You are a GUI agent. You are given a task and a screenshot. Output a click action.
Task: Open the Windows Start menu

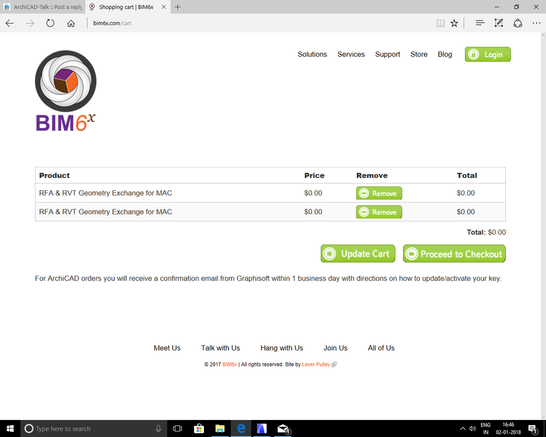[x=10, y=429]
